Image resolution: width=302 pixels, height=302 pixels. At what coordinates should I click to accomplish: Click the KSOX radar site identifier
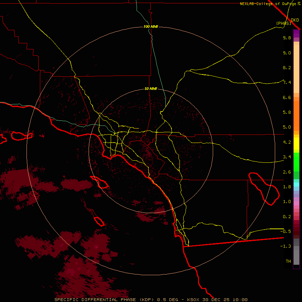[194, 300]
